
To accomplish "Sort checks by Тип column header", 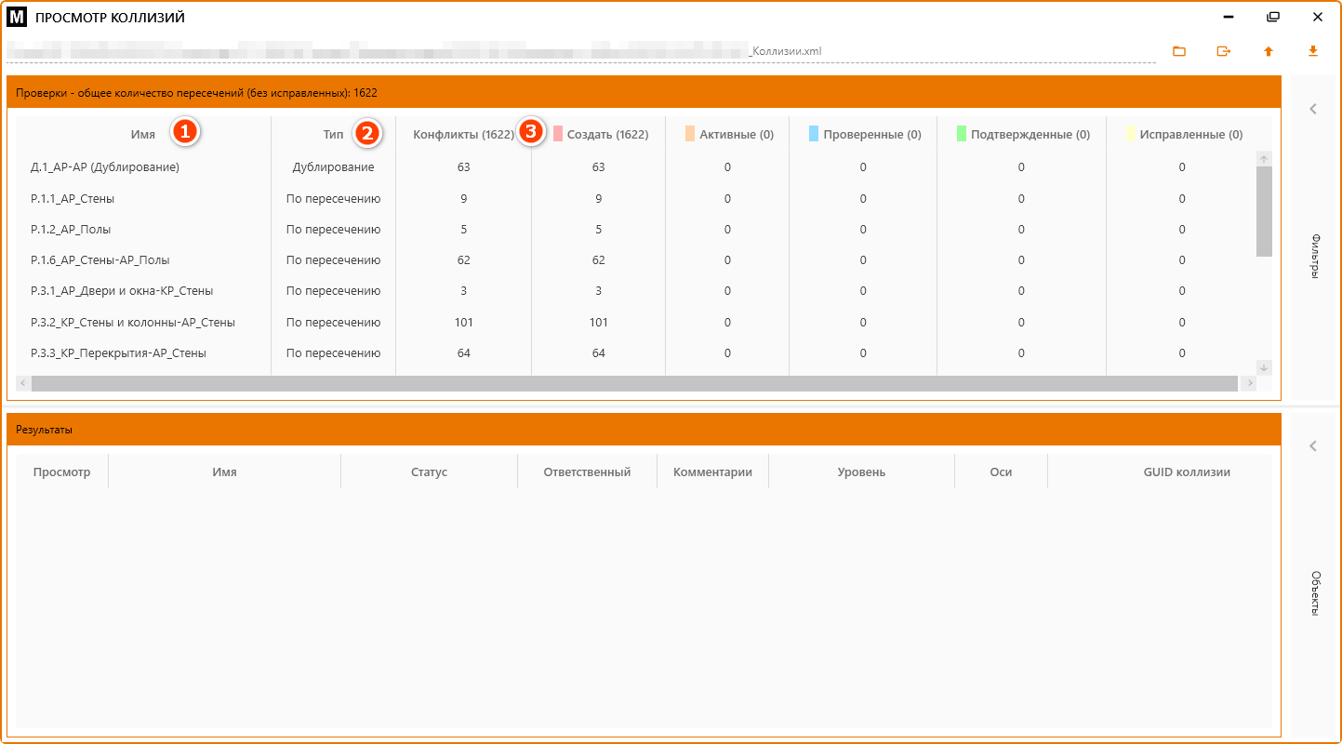I will point(333,135).
